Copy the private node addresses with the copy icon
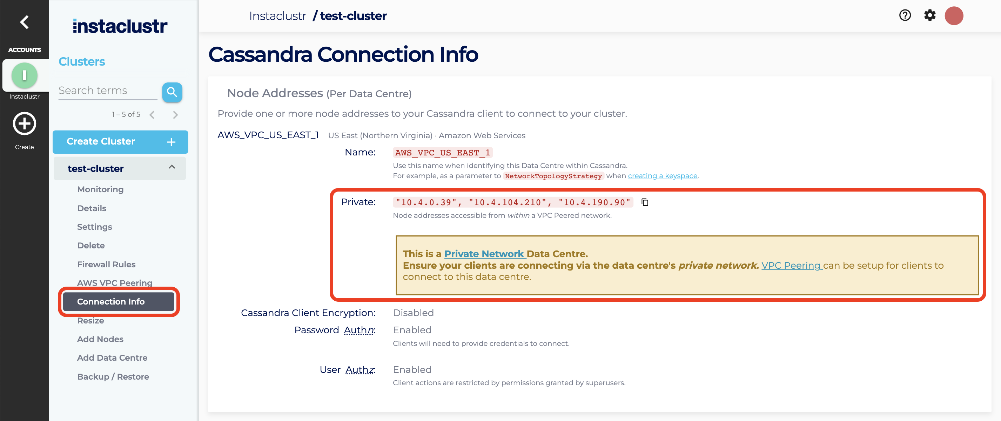The width and height of the screenshot is (1001, 421). click(645, 202)
